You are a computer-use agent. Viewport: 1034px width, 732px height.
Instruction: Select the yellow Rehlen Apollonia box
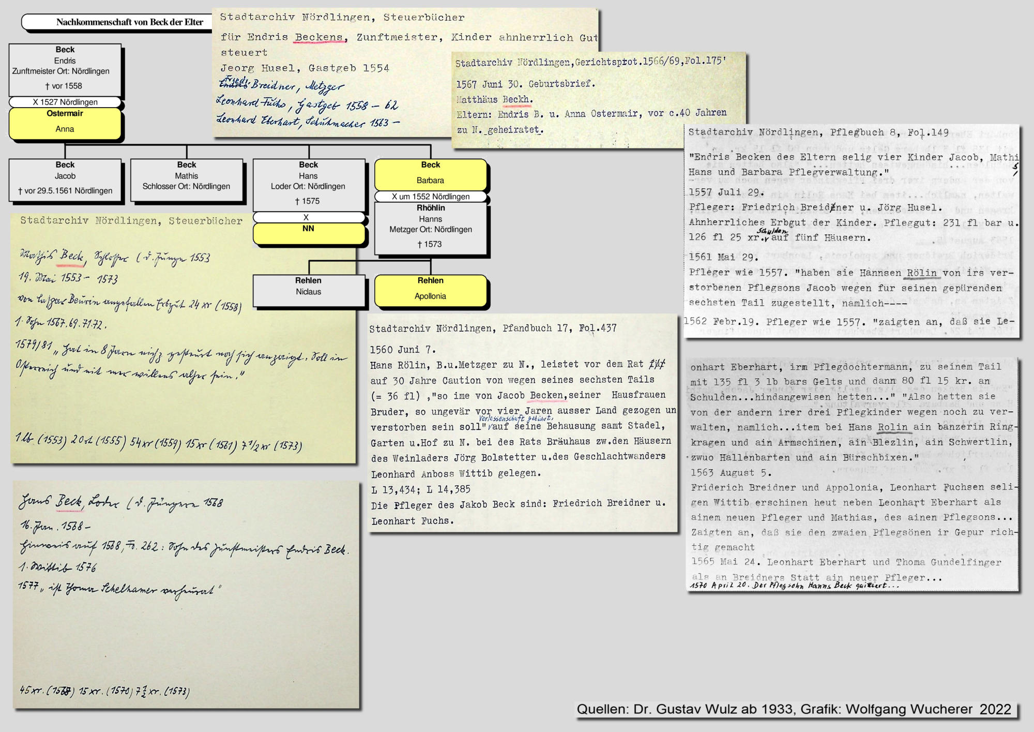tap(430, 290)
